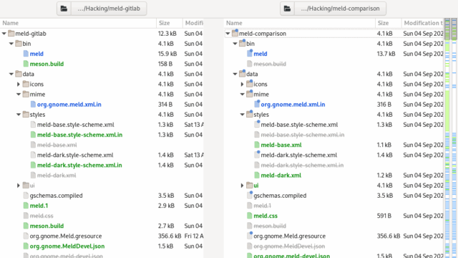Click gschemas.compiled file icon in left pane
The height and width of the screenshot is (258, 458).
26,196
